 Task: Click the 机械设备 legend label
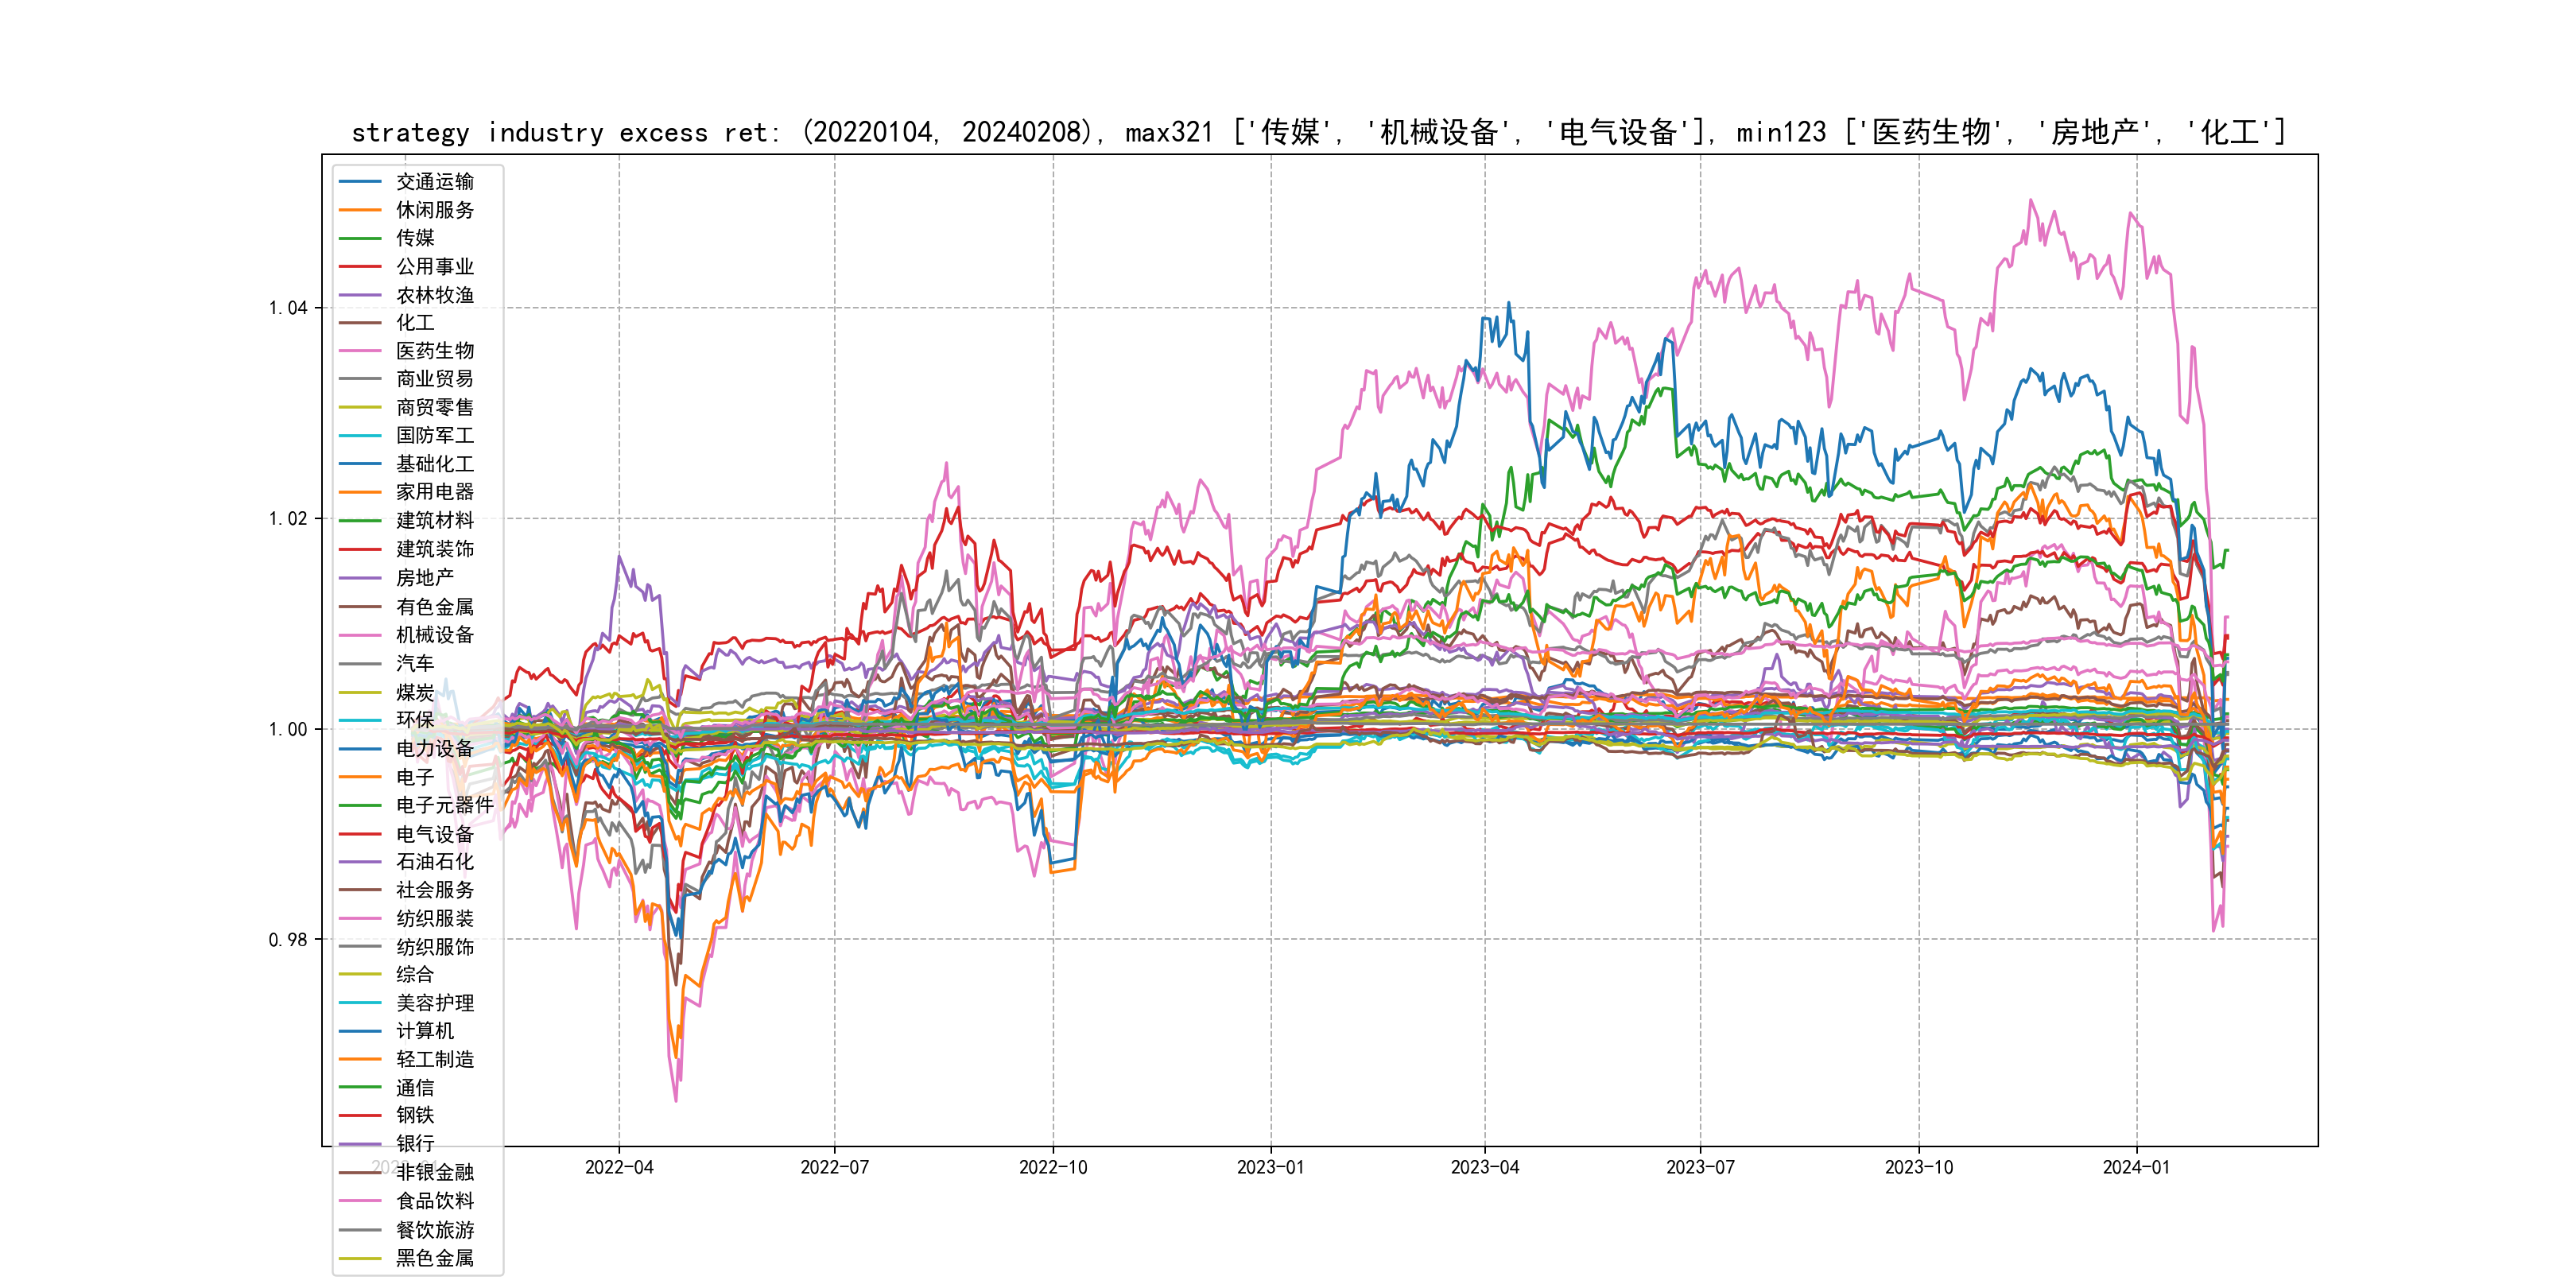(x=434, y=635)
